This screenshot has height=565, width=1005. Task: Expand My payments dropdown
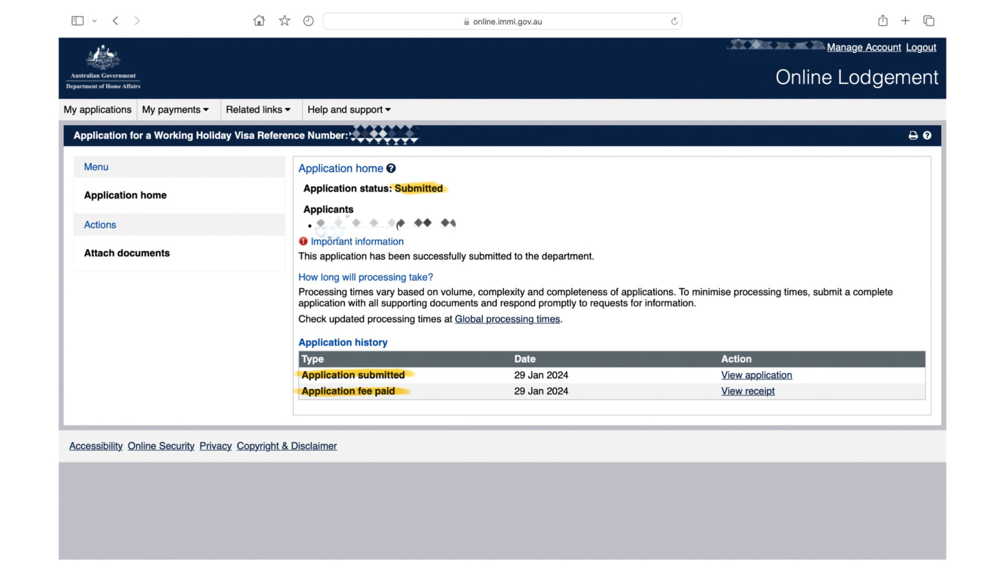(175, 110)
